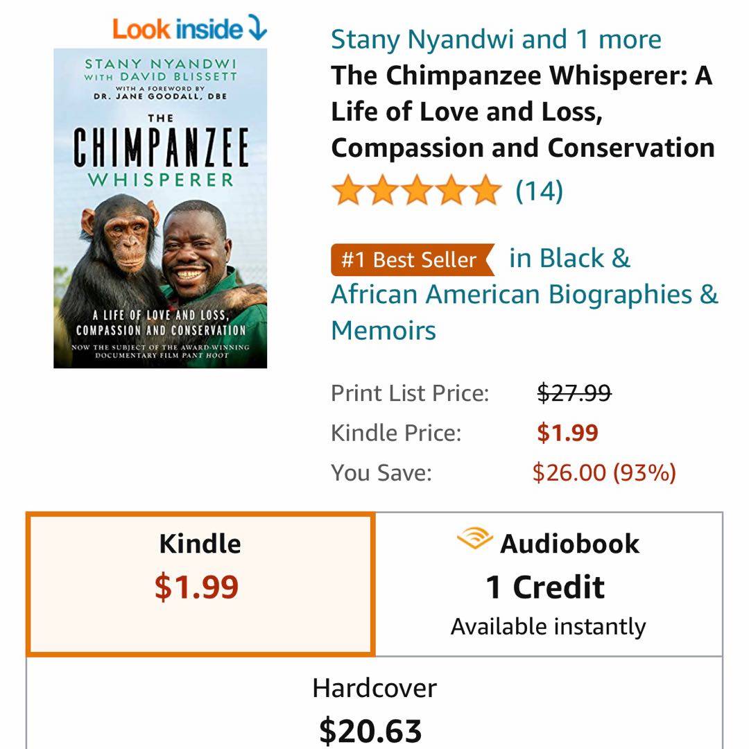The width and height of the screenshot is (749, 749).
Task: Click the Available instantly text
Action: 548,626
